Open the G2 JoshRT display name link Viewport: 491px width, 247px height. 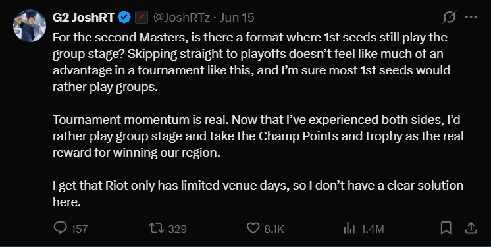tap(84, 18)
